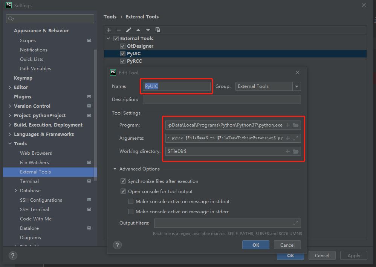Insert a macro into the Working directory field
This screenshot has width=376, height=267.
pyautogui.click(x=288, y=151)
